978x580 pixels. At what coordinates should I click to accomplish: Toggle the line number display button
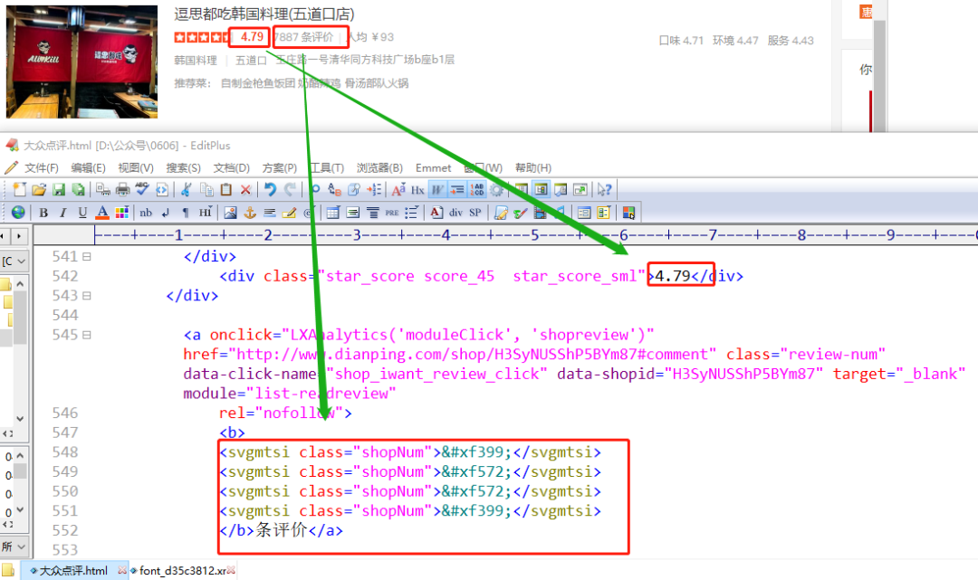tap(476, 189)
